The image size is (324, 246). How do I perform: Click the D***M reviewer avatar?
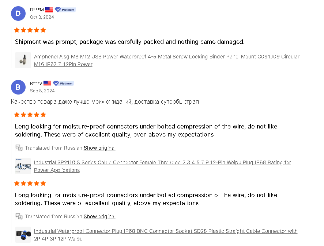(x=18, y=13)
